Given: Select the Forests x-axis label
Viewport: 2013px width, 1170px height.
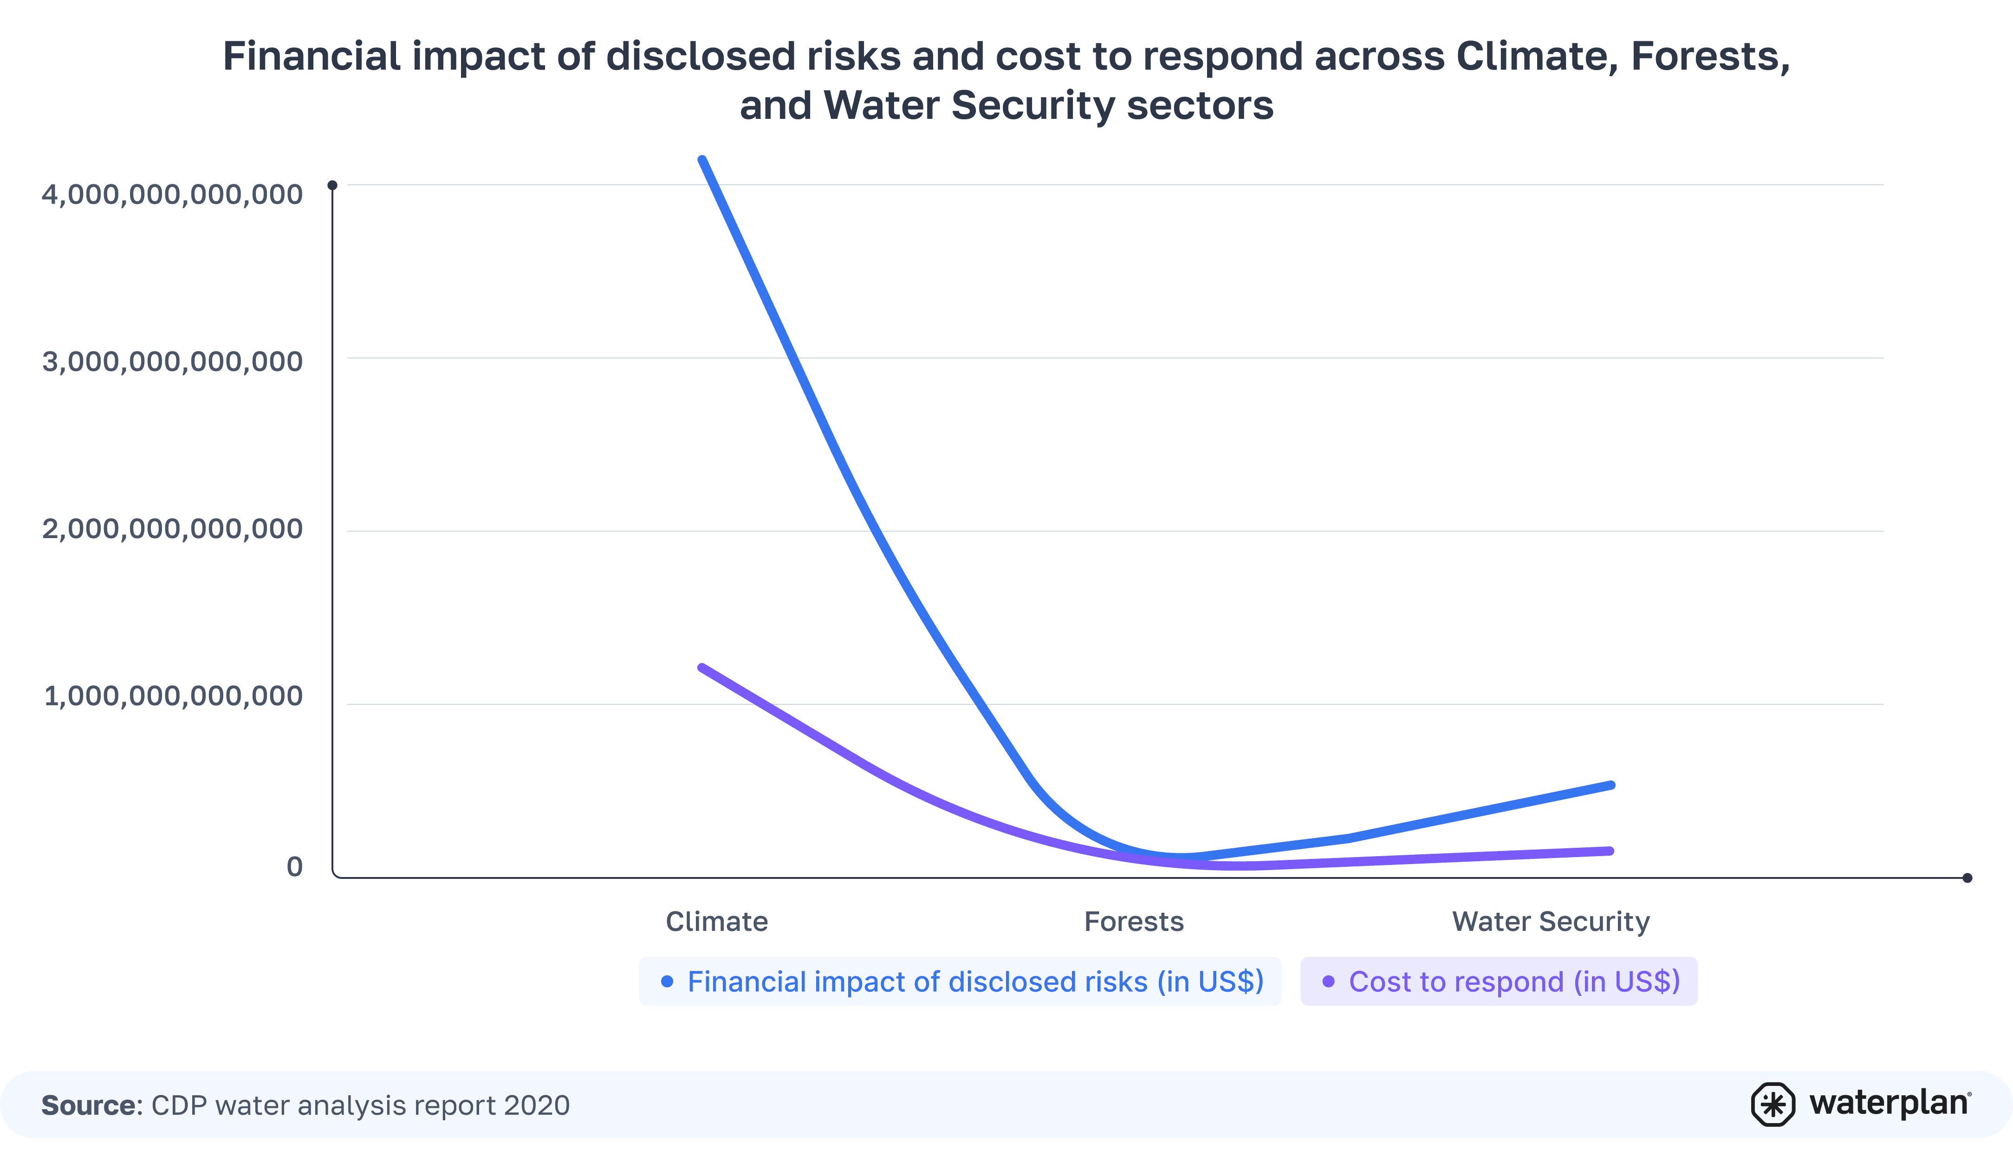Looking at the screenshot, I should [1134, 922].
